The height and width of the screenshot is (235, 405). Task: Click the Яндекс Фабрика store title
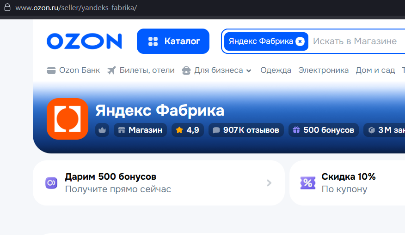(160, 111)
